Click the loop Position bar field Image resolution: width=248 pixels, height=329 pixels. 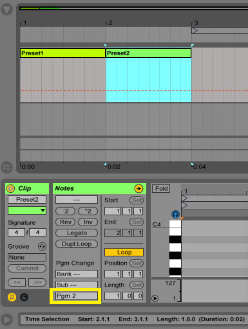[x=113, y=274]
